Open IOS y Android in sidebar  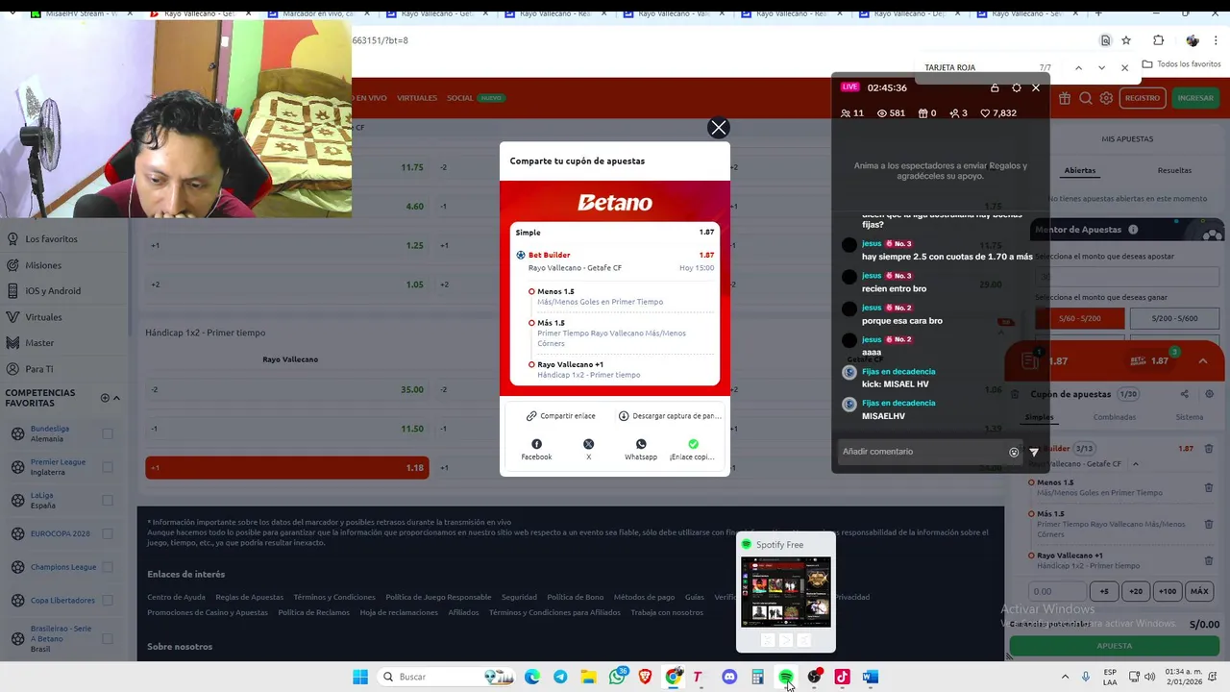pyautogui.click(x=53, y=291)
